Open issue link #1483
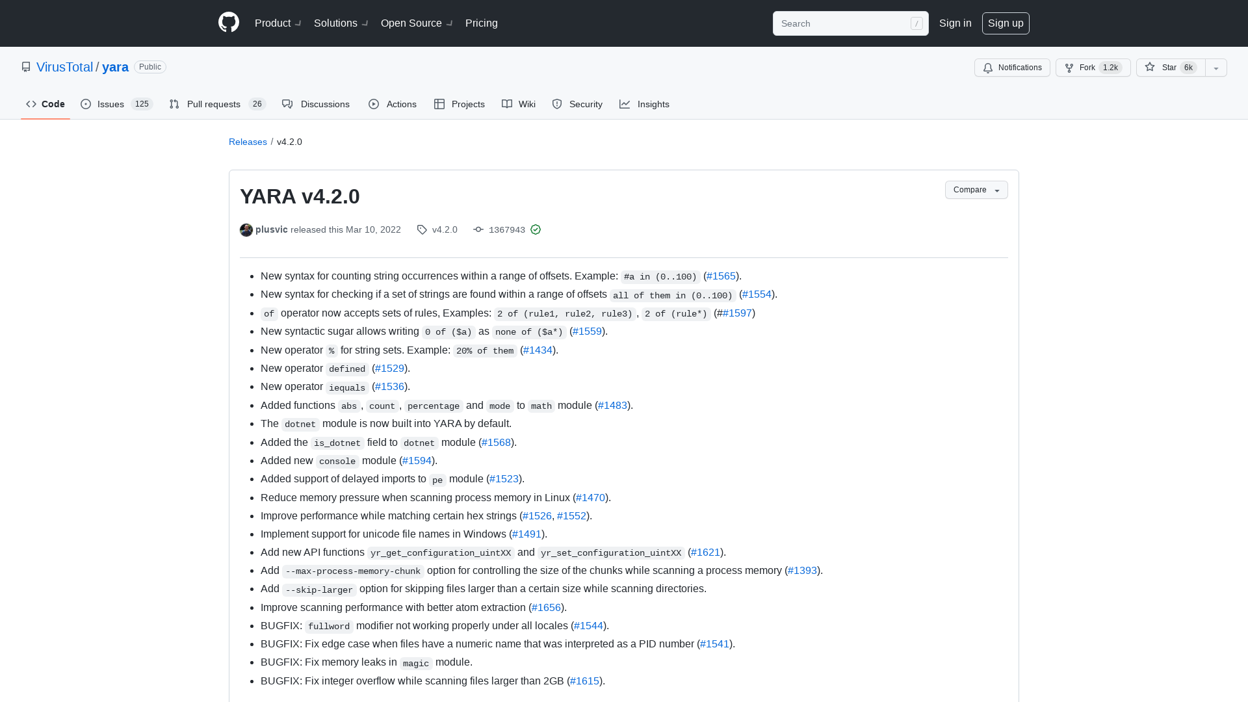 [612, 406]
